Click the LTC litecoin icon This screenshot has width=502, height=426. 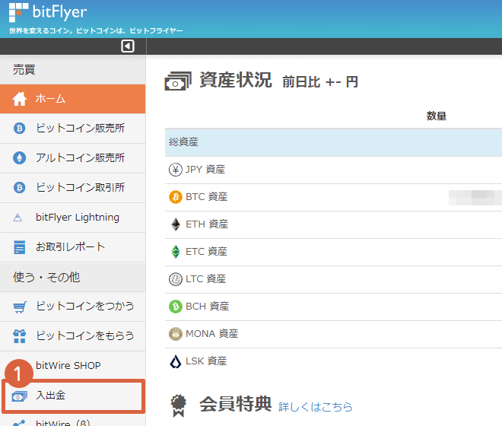tap(176, 279)
